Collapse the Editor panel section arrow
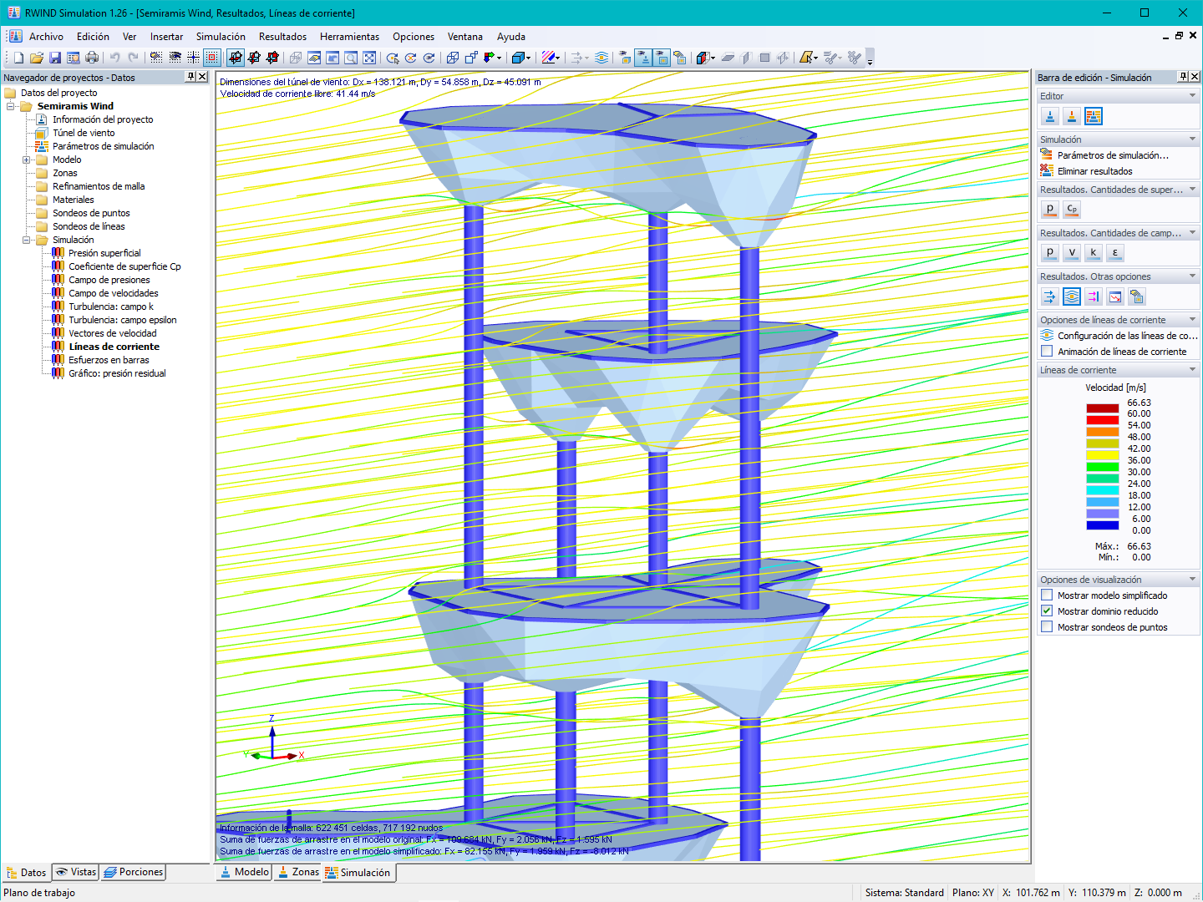Viewport: 1203px width, 902px height. 1192,96
